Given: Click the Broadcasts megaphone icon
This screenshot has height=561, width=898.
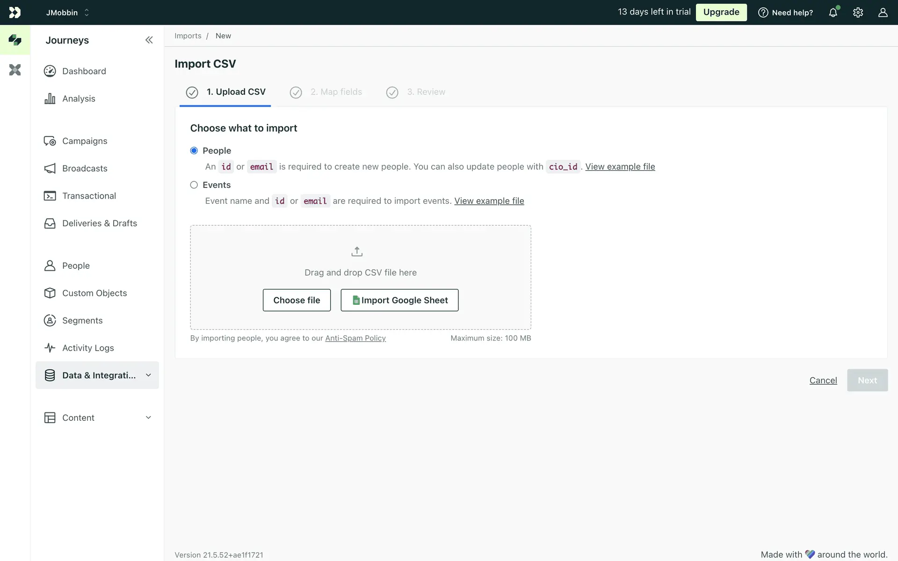Looking at the screenshot, I should pos(50,168).
